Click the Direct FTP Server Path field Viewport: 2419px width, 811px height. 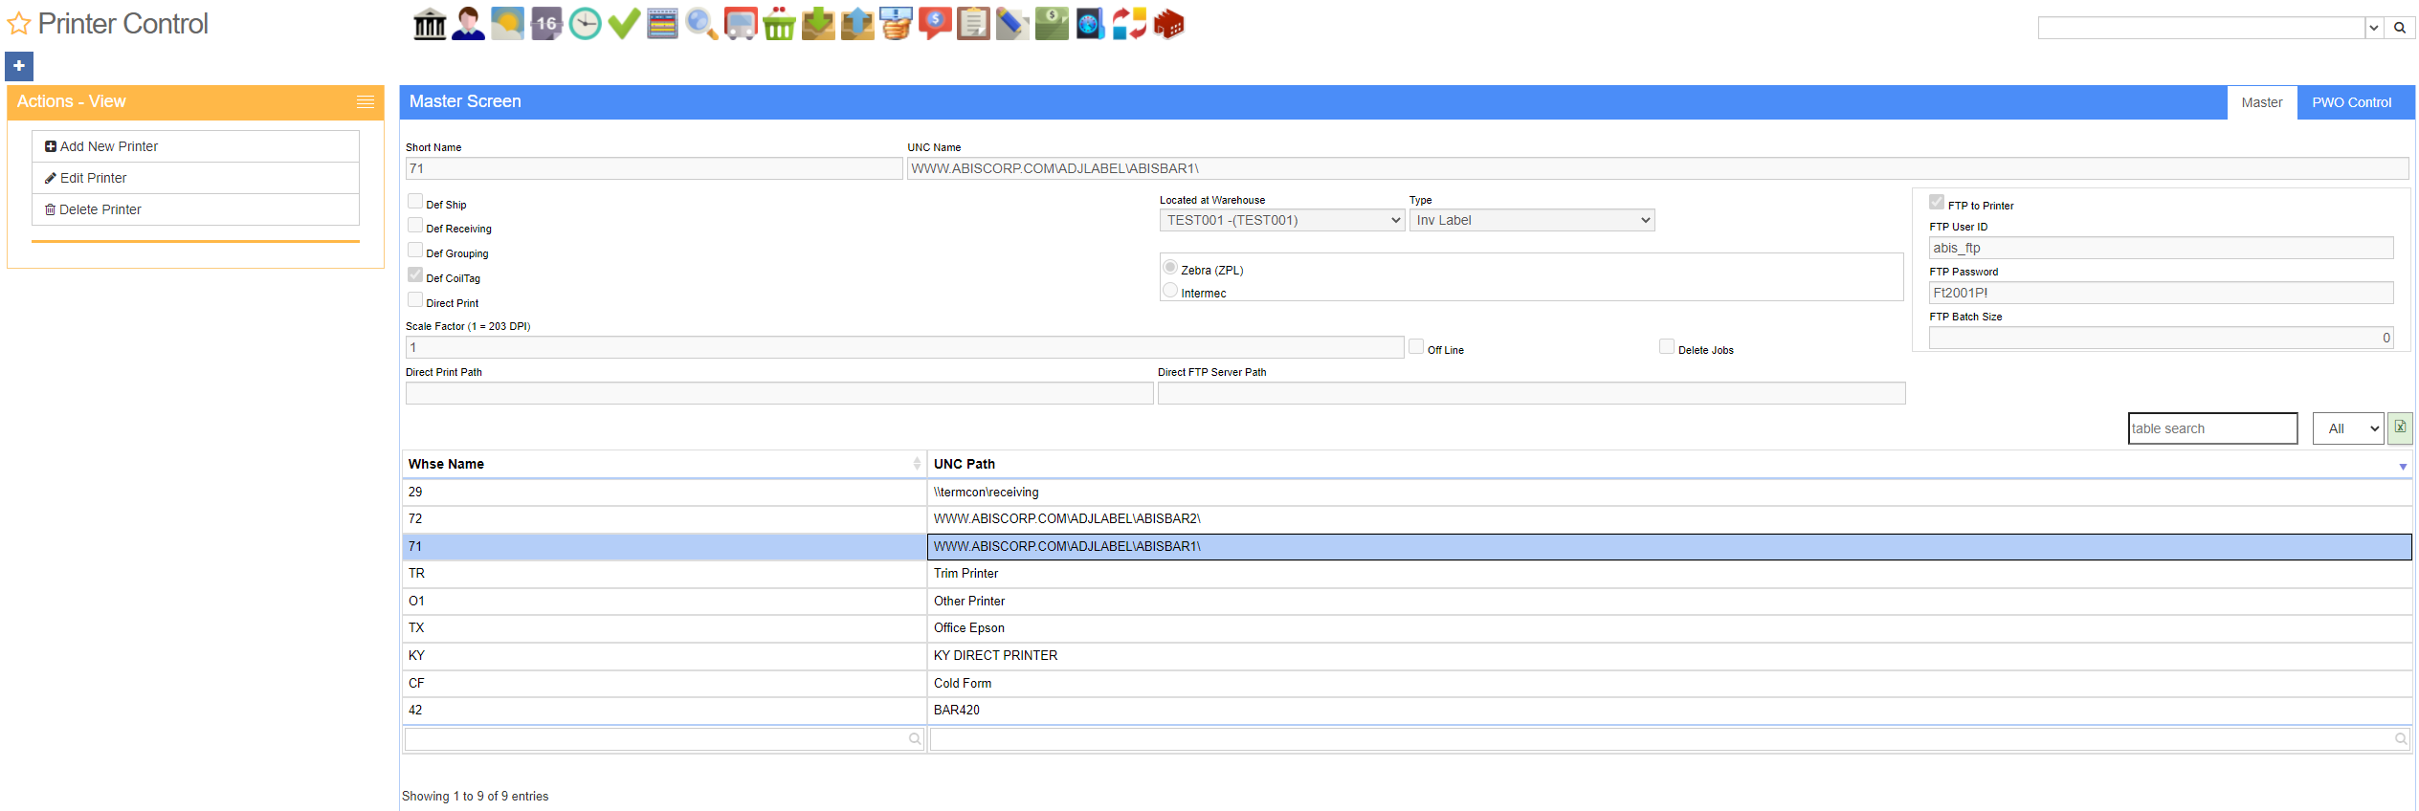point(1531,393)
